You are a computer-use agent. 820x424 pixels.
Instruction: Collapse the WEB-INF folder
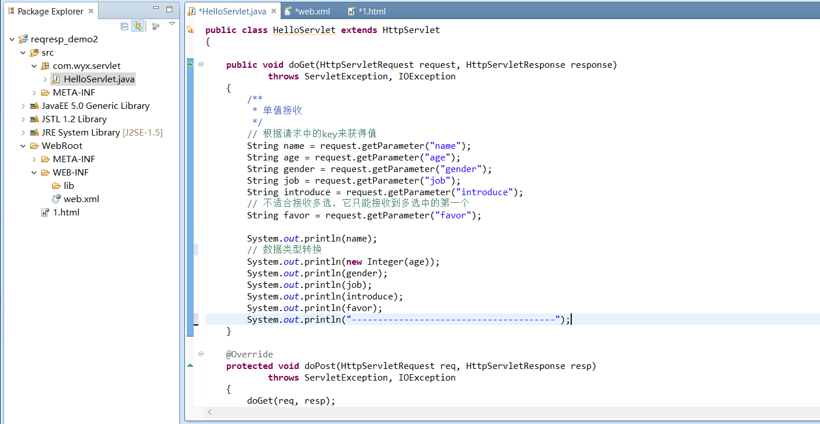point(34,173)
